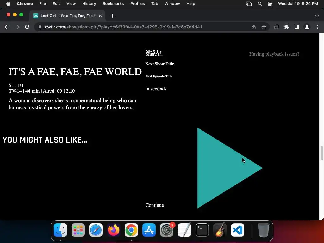
Task: Open System Settings from the Dock
Action: pyautogui.click(x=167, y=230)
